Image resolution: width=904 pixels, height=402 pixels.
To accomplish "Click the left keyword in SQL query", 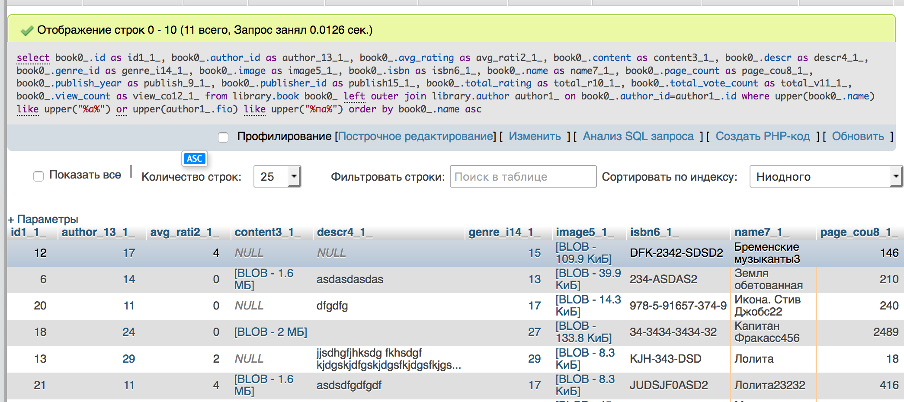I will pos(354,96).
